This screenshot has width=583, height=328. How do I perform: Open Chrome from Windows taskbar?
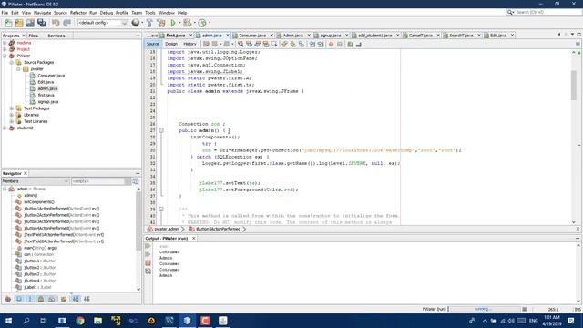click(x=80, y=321)
